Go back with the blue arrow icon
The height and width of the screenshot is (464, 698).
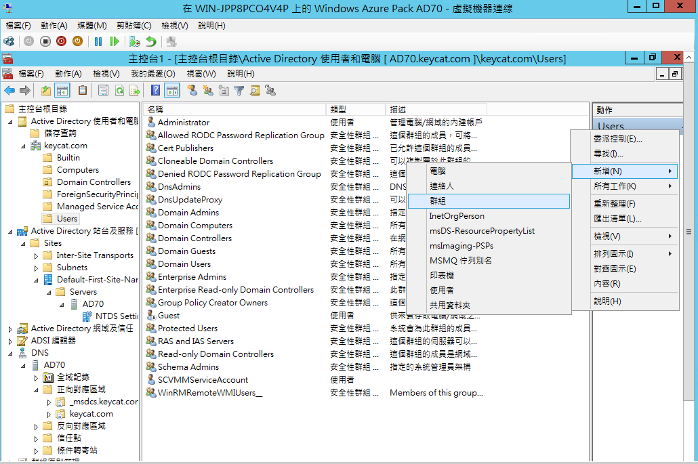click(x=9, y=91)
